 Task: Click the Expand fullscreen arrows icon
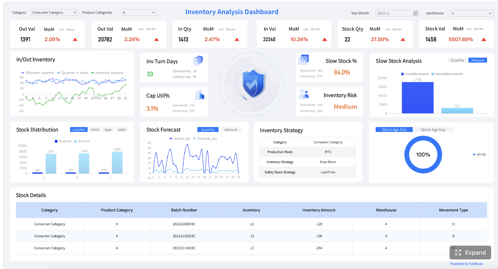tap(458, 253)
